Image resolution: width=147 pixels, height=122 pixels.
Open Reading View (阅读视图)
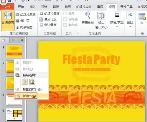point(24,27)
